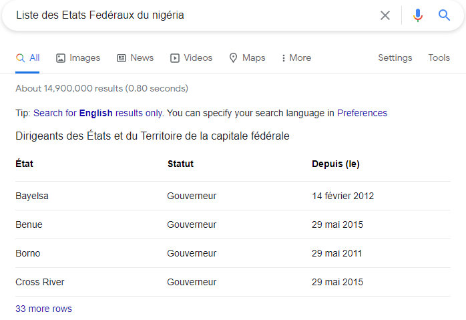
Task: Click Gouverneur in the Bayelsa row
Action: [192, 196]
